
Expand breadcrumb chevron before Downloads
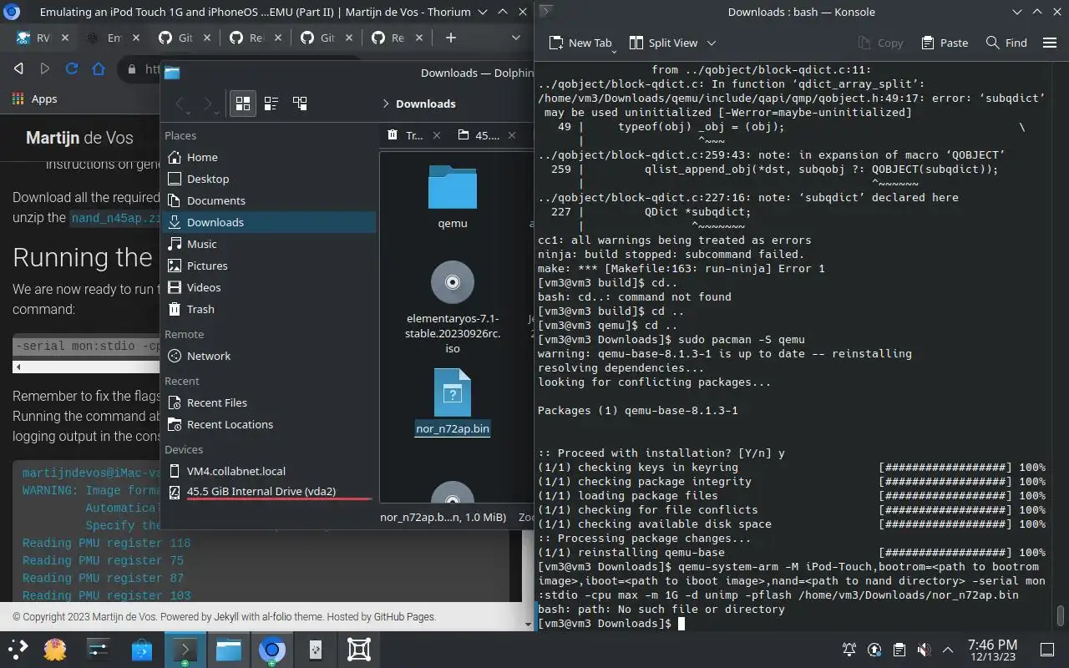point(386,104)
